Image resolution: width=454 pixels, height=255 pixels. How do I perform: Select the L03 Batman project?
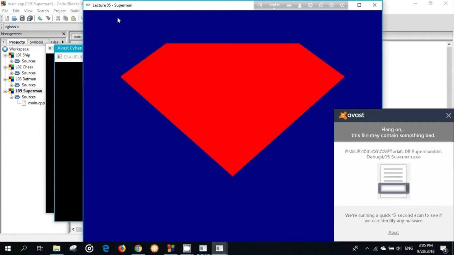(x=26, y=79)
